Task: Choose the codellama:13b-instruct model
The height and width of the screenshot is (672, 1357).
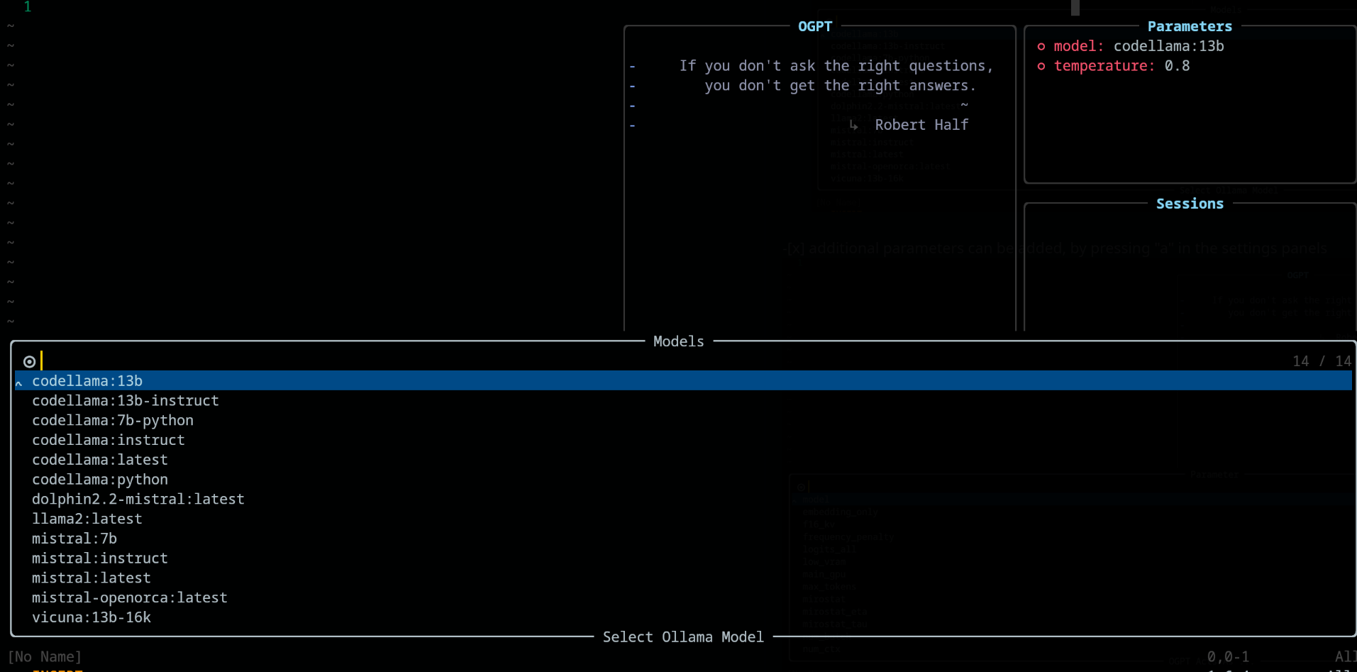Action: [x=126, y=401]
